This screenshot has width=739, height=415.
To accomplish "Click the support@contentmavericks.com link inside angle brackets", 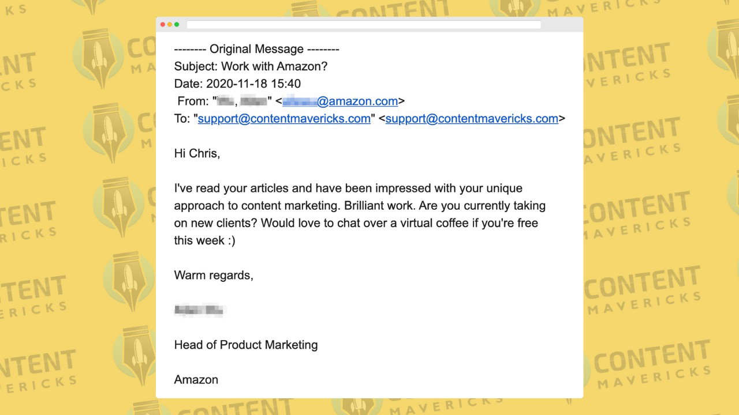I will coord(472,119).
